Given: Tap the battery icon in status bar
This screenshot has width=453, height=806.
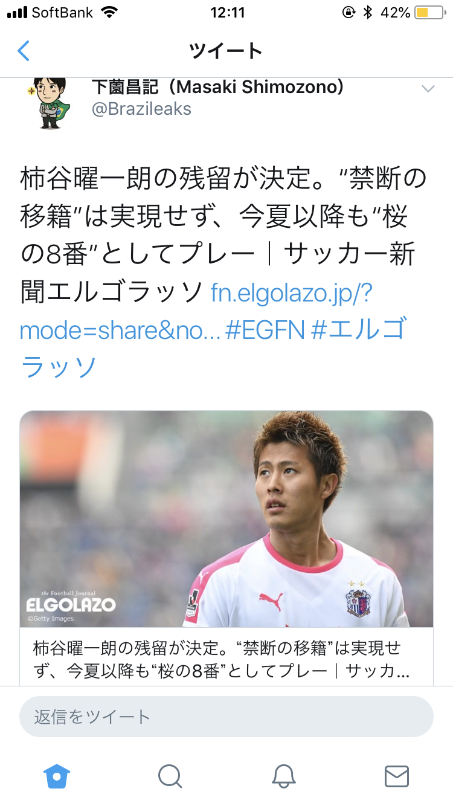Looking at the screenshot, I should (x=429, y=12).
